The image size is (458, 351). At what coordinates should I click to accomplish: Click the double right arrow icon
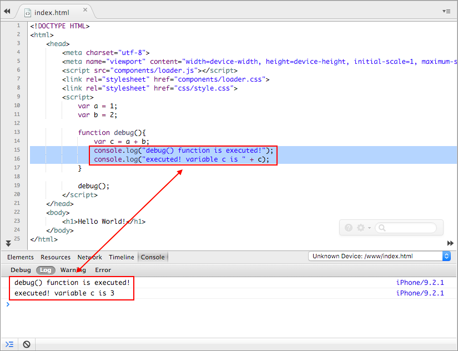[x=450, y=243]
